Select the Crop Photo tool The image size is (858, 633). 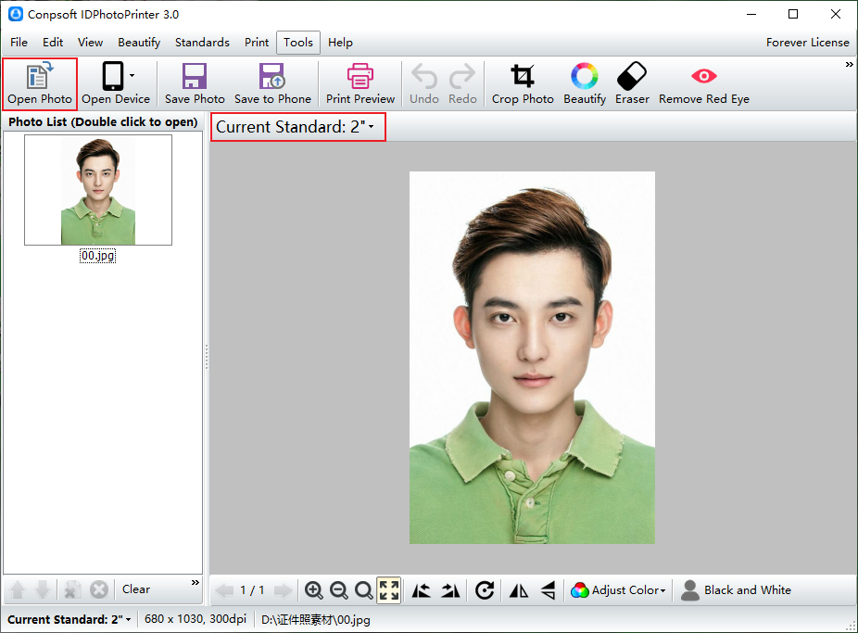click(523, 83)
